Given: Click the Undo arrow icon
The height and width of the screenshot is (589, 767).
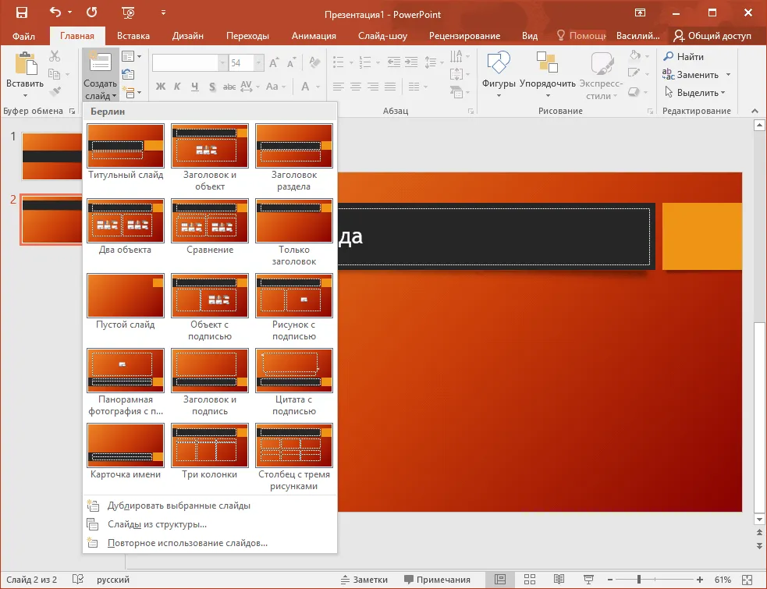Looking at the screenshot, I should click(x=55, y=13).
